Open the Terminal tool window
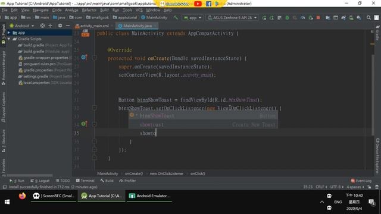Image resolution: width=381 pixels, height=214 pixels. [x=85, y=181]
